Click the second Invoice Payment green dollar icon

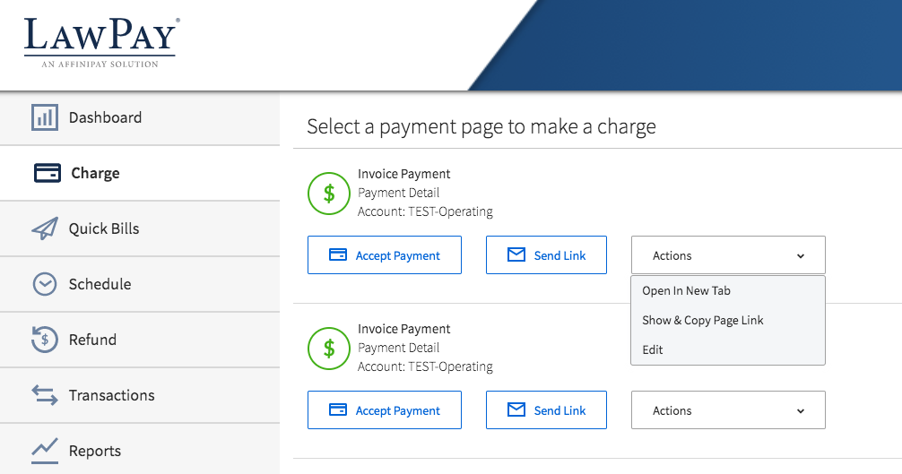329,349
